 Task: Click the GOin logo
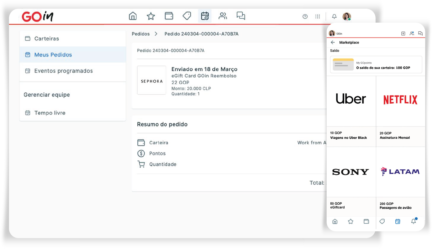[x=37, y=16]
